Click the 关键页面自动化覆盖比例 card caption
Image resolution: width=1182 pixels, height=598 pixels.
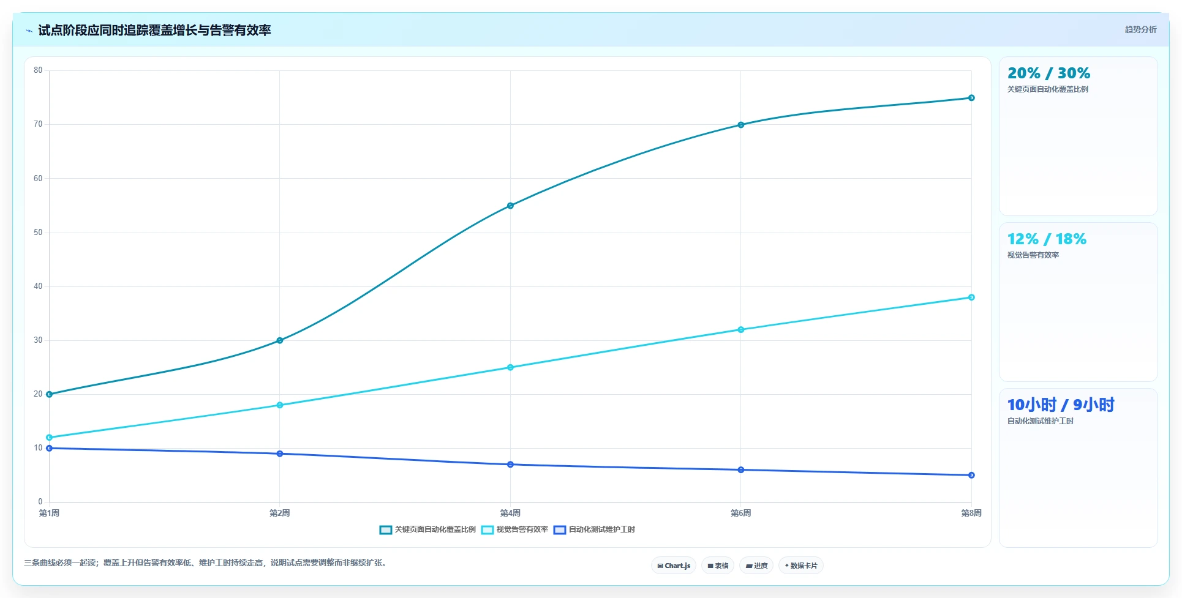pos(1048,89)
